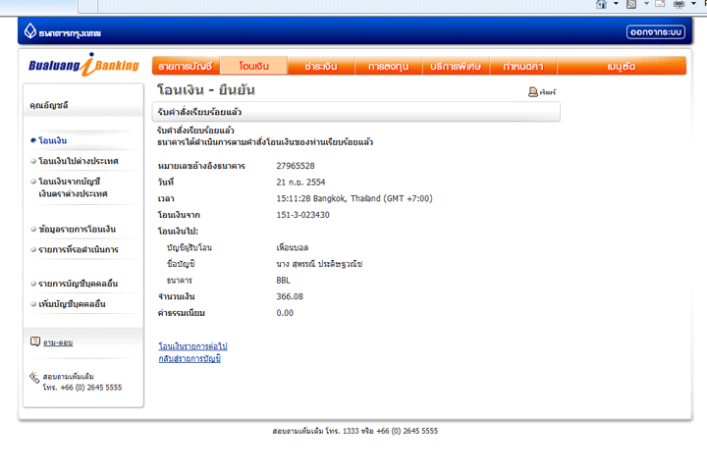Click the คุณอัญชลี user name in sidebar
Image resolution: width=707 pixels, height=471 pixels.
pos(49,105)
